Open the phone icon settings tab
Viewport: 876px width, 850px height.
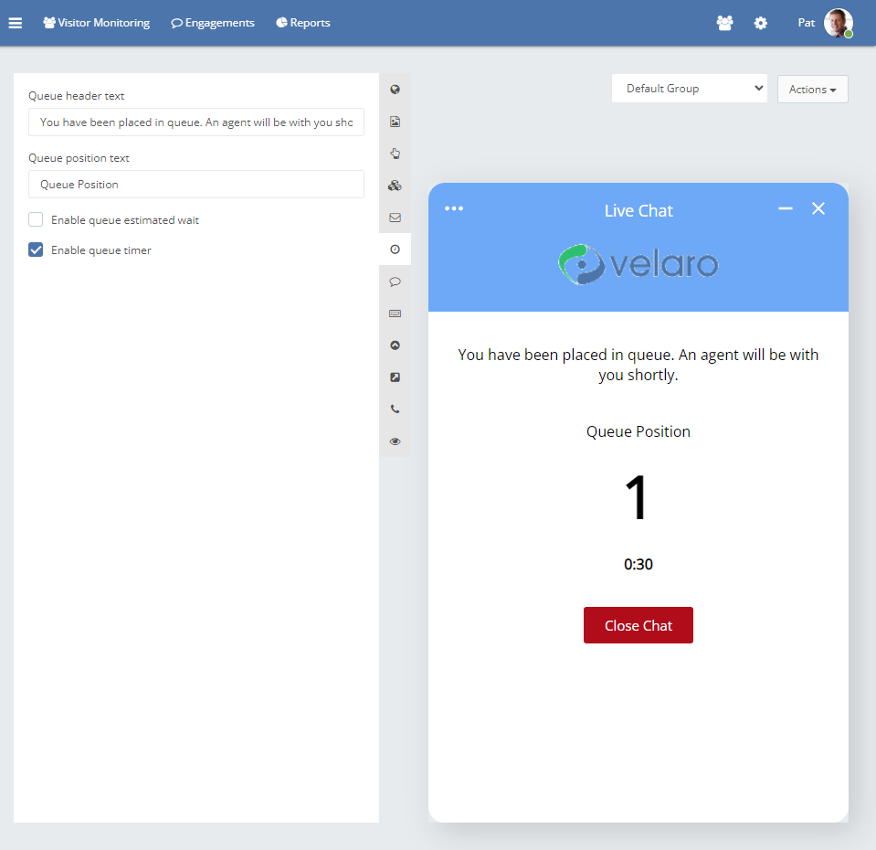coord(395,409)
